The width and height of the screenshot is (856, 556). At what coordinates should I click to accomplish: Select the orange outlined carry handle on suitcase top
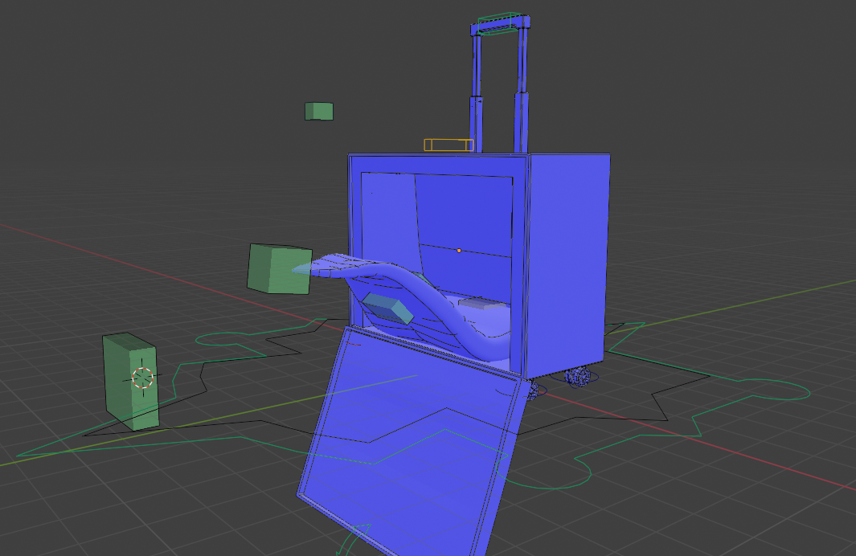coord(448,145)
